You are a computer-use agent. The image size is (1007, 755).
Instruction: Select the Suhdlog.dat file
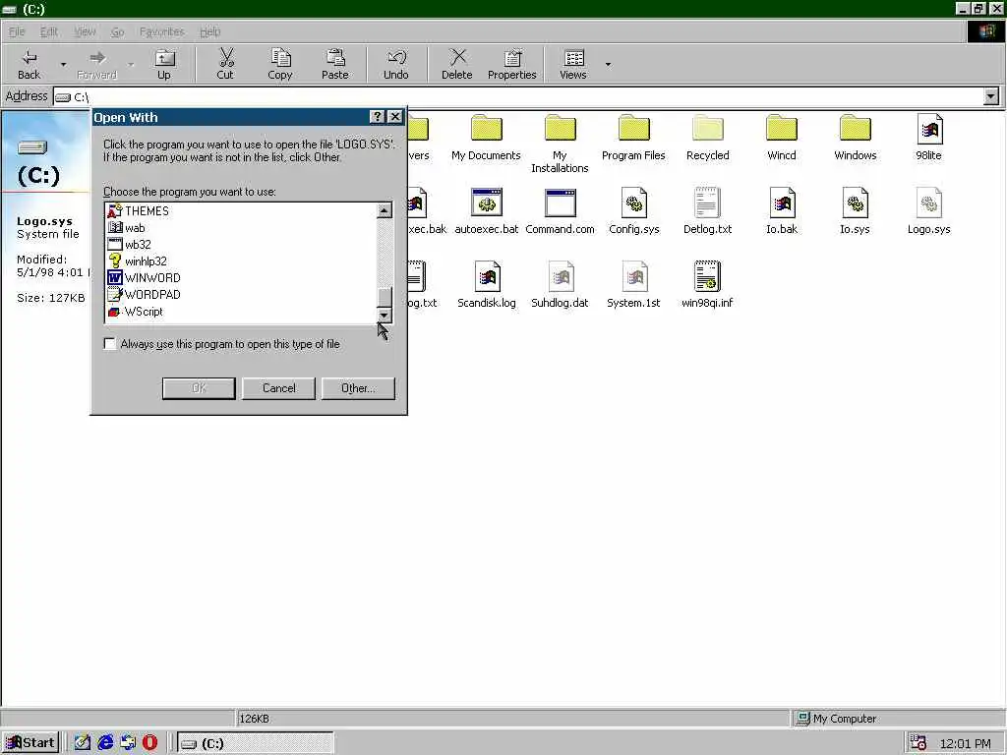click(x=560, y=284)
